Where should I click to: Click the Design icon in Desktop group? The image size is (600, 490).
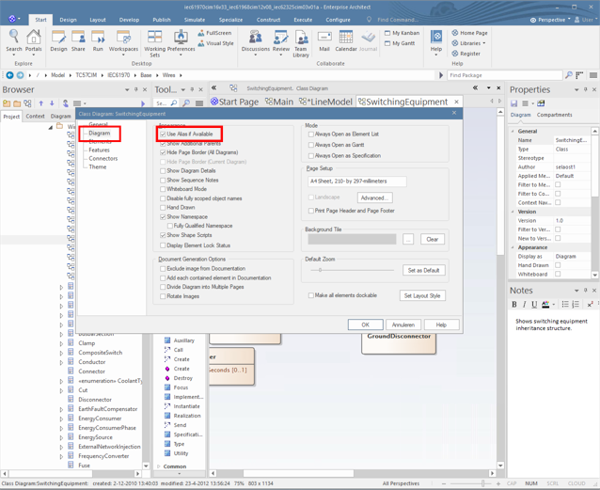point(58,41)
